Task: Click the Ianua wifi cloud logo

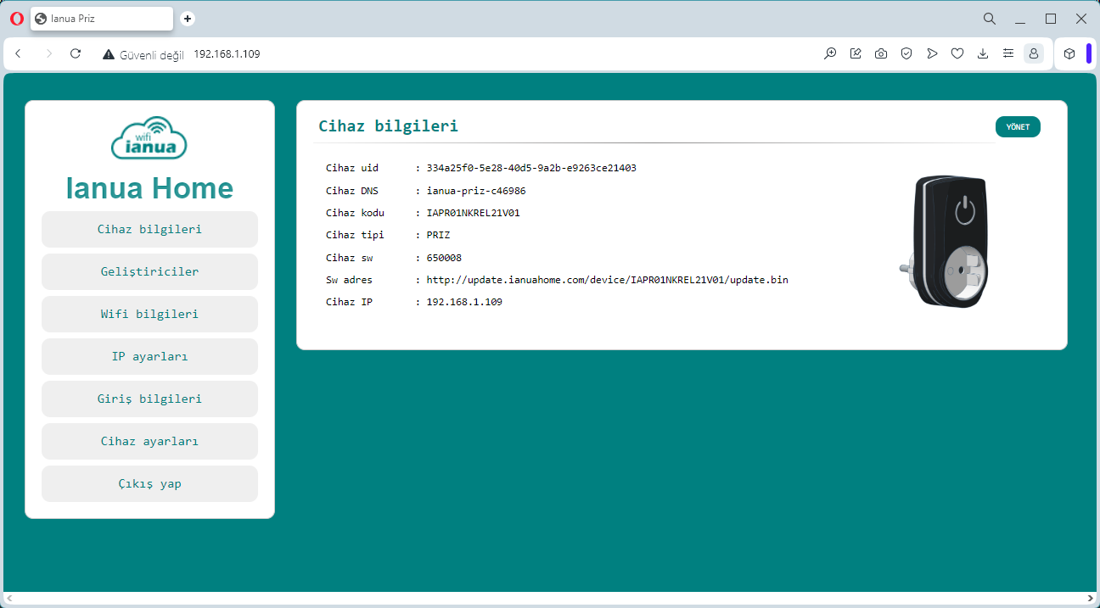Action: (x=149, y=137)
